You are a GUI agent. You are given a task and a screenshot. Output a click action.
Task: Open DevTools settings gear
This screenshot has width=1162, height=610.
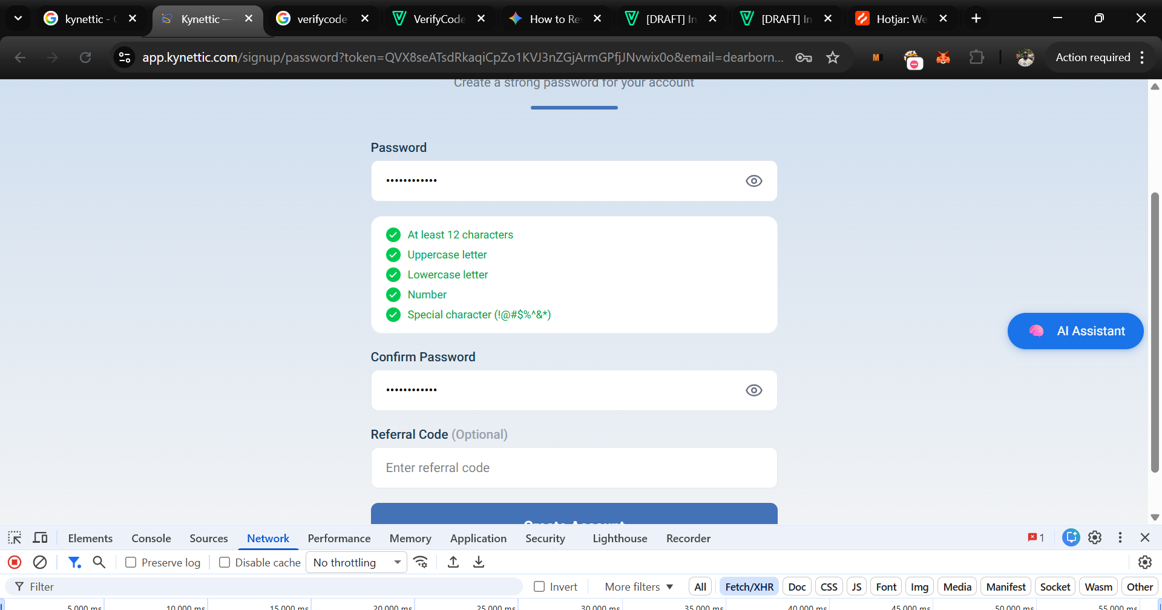point(1095,537)
